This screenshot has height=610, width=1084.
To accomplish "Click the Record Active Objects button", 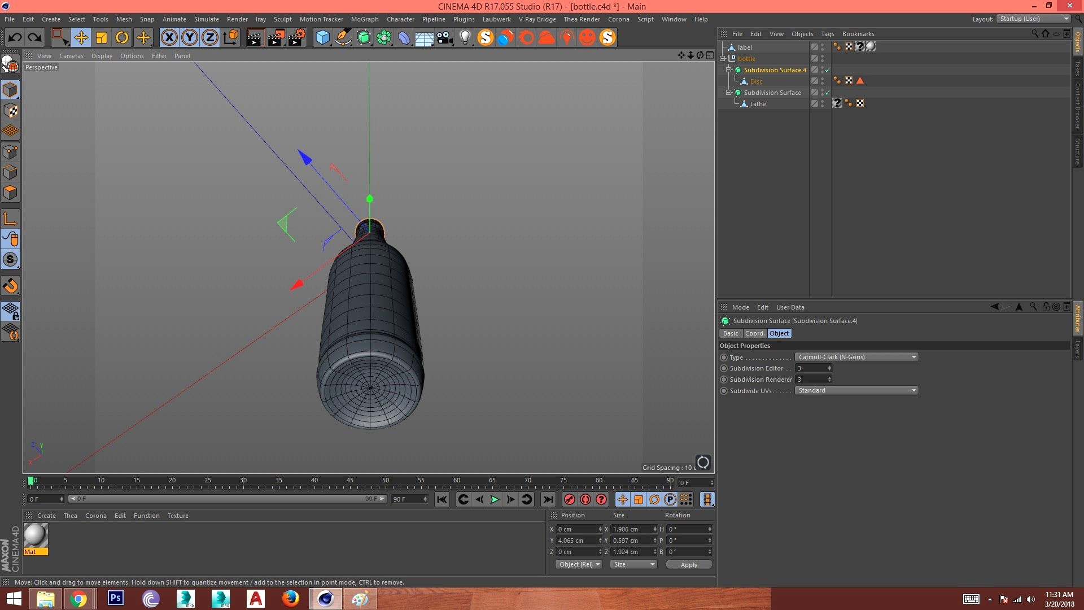I will click(569, 499).
